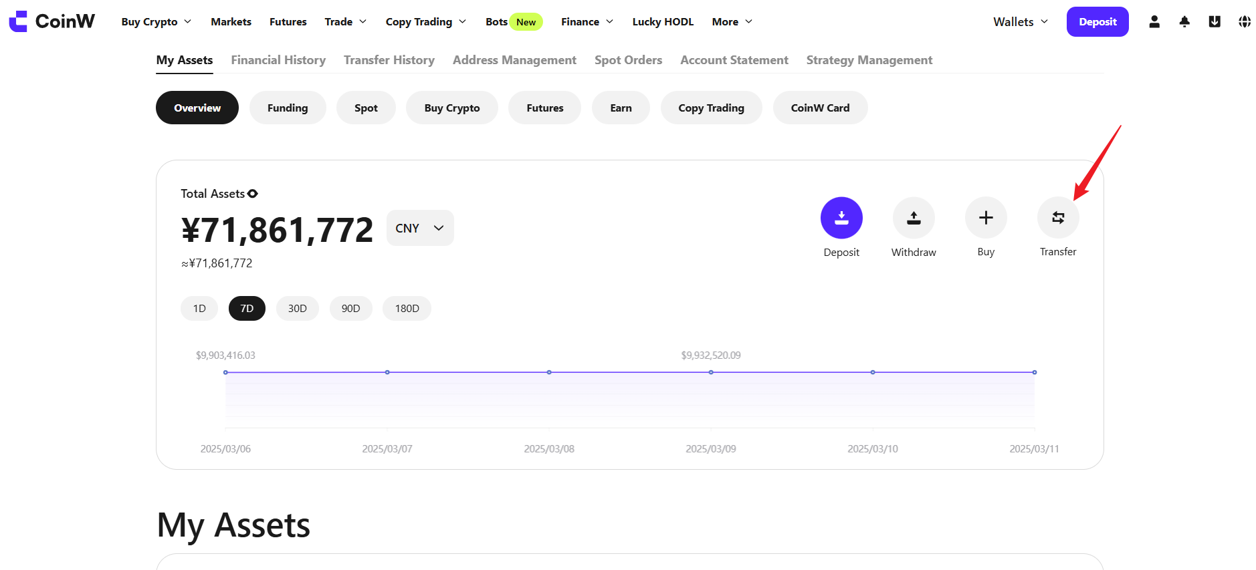Click the app download icon
This screenshot has height=570, width=1256.
pyautogui.click(x=1215, y=21)
